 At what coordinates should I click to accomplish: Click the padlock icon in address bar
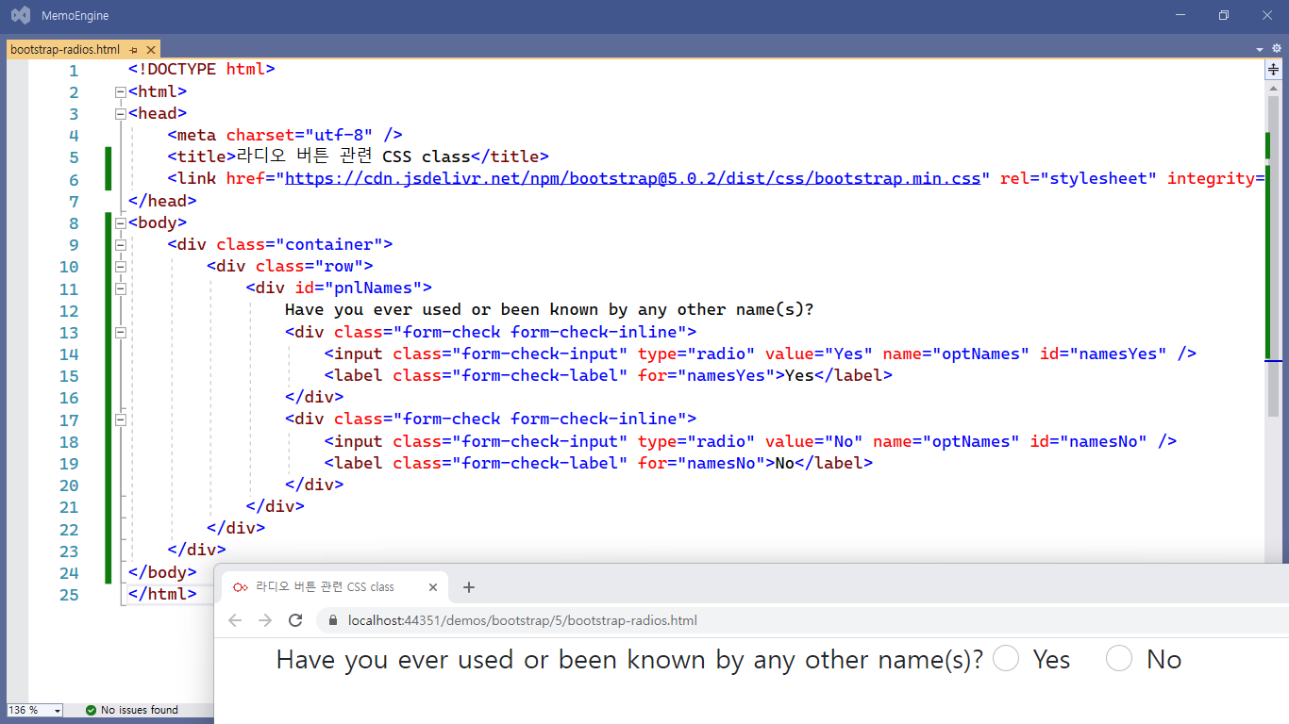[x=332, y=620]
